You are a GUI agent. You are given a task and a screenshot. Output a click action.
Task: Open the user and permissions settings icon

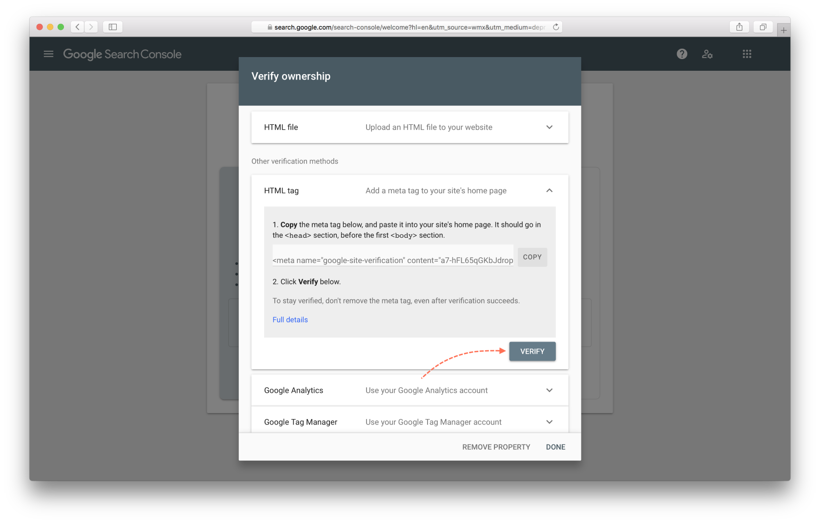(x=707, y=54)
